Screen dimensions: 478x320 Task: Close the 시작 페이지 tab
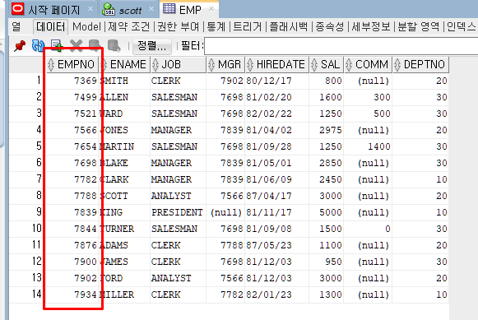(90, 9)
